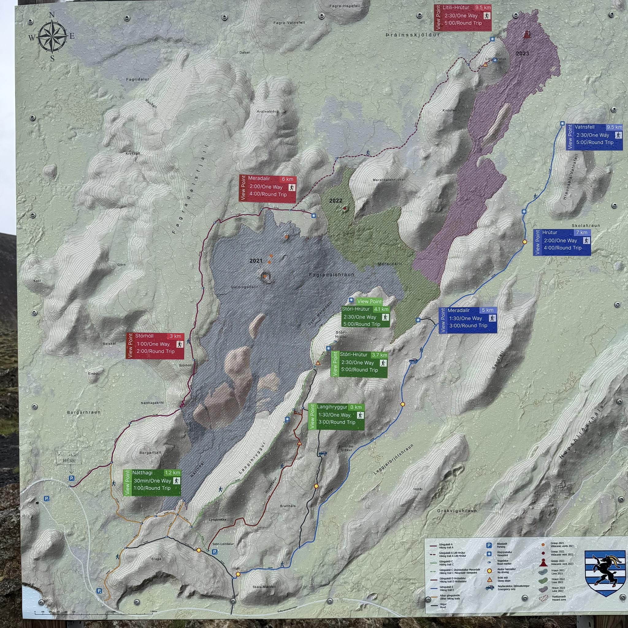
Task: Click the Langihryggur 3 km green label
Action: click(x=336, y=417)
